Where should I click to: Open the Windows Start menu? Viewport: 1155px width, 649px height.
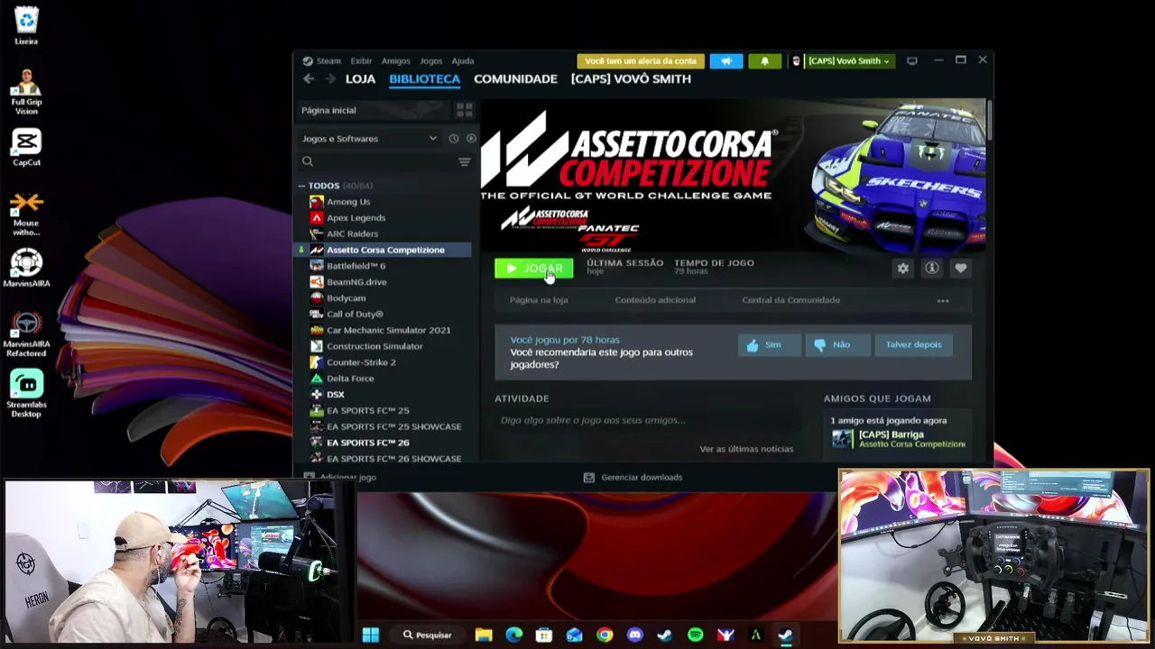[371, 635]
